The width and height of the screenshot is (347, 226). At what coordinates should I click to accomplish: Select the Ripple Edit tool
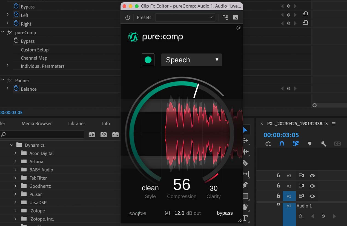[x=245, y=152]
